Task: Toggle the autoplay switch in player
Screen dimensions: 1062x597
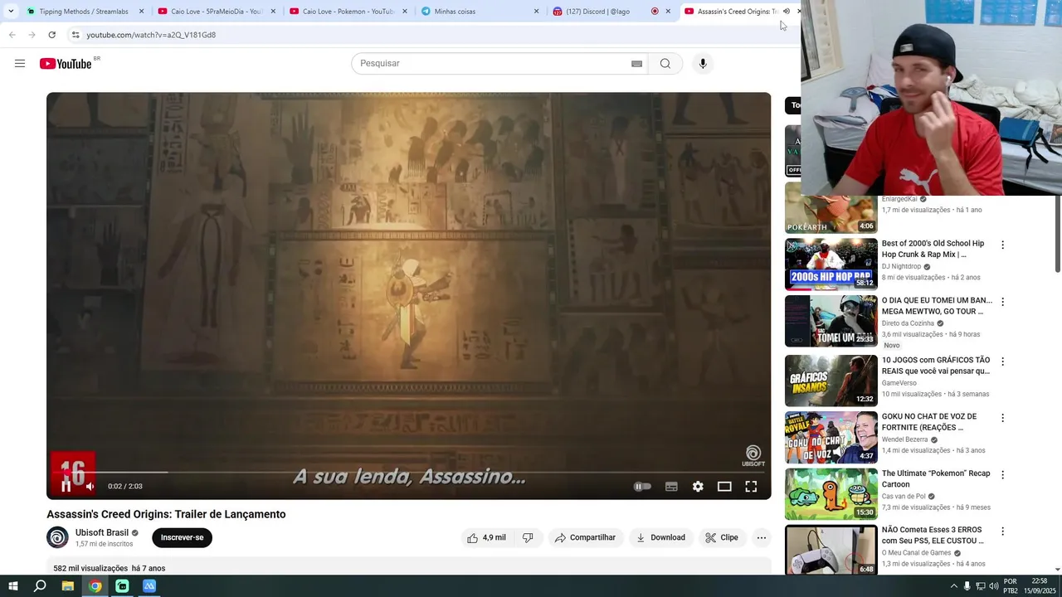Action: pyautogui.click(x=642, y=487)
